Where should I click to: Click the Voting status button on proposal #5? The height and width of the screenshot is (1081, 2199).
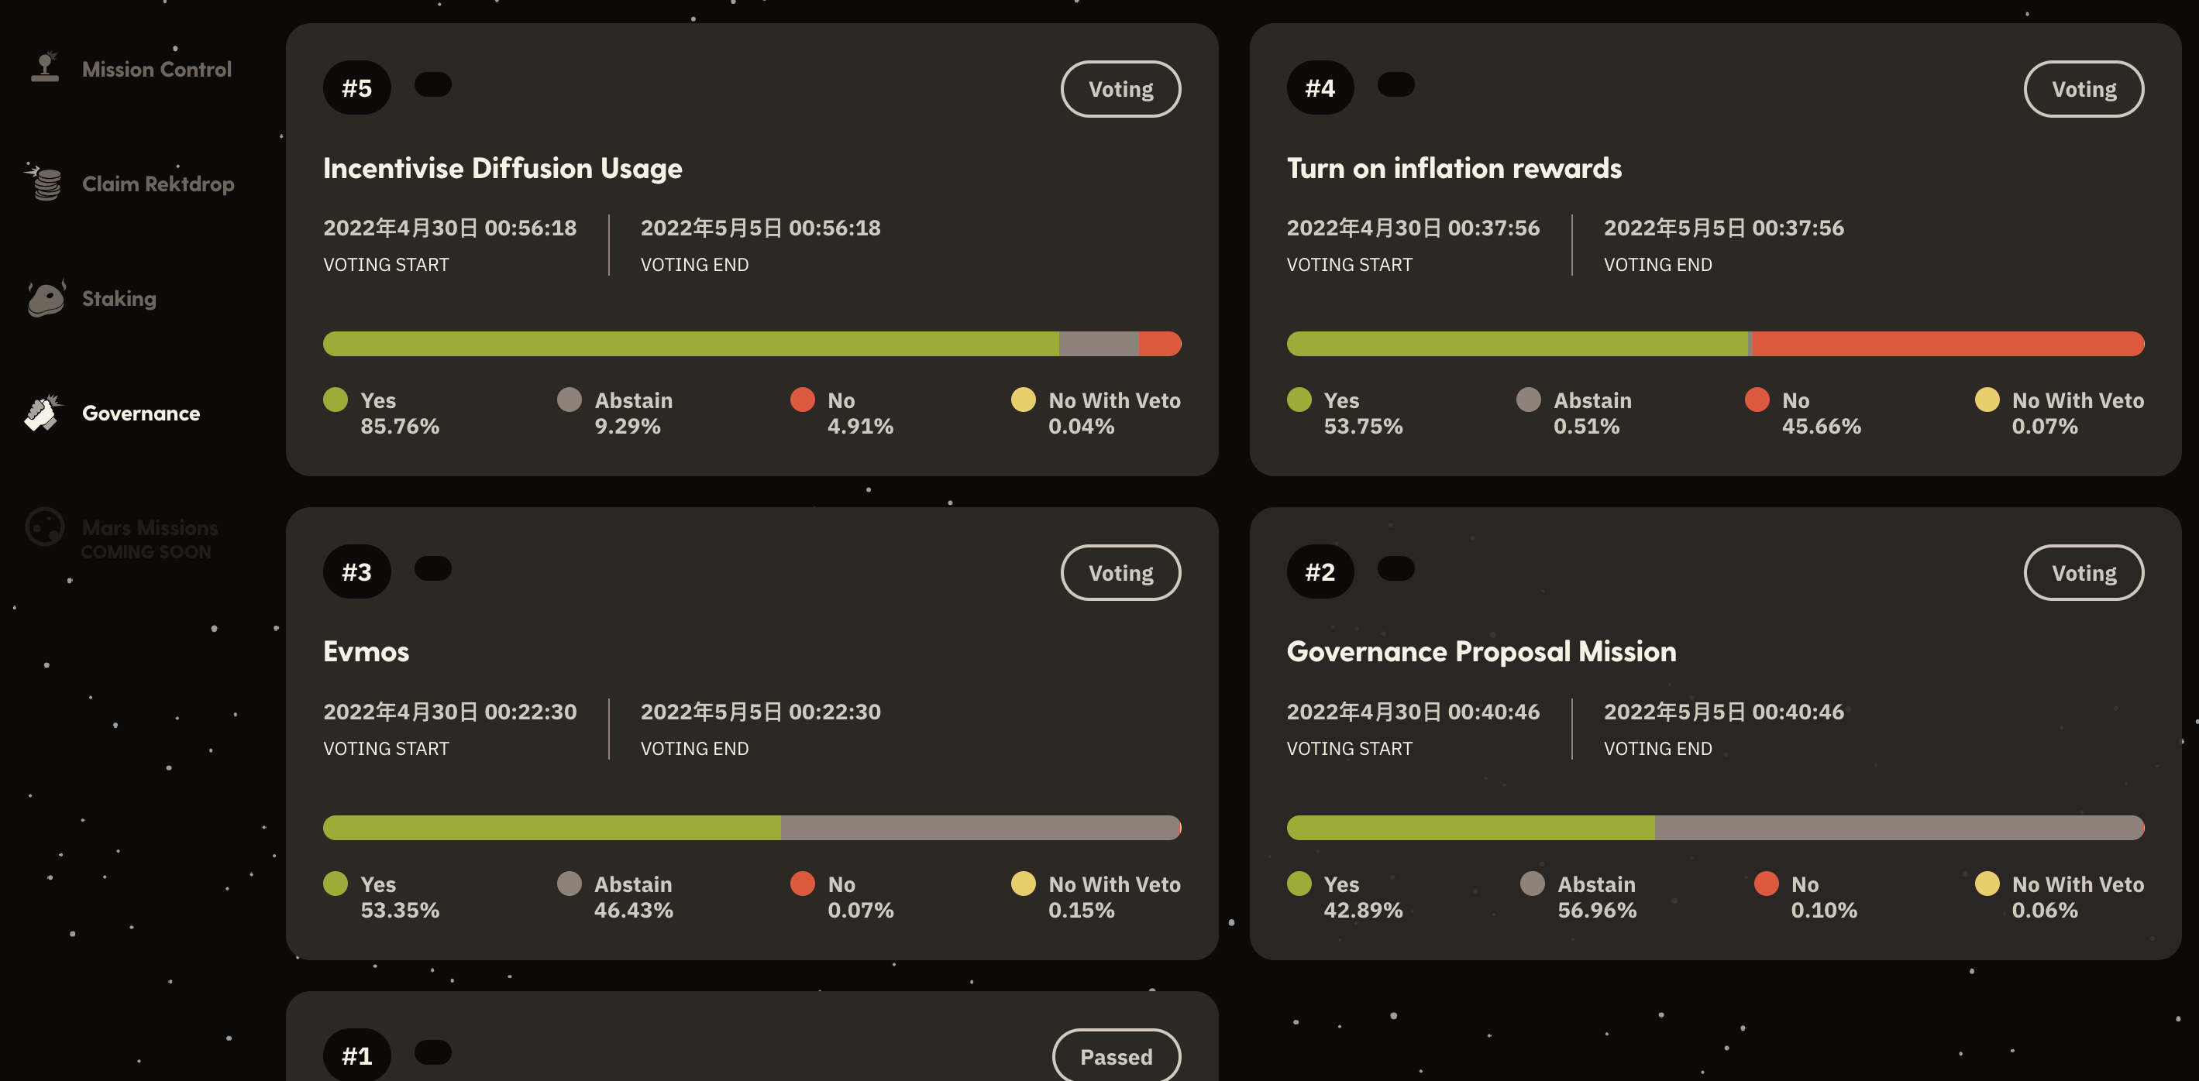[x=1121, y=89]
